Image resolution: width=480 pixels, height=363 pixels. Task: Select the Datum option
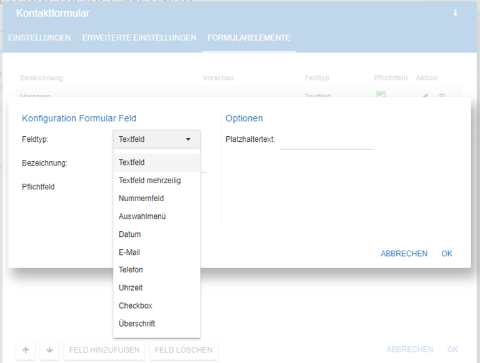coord(129,234)
